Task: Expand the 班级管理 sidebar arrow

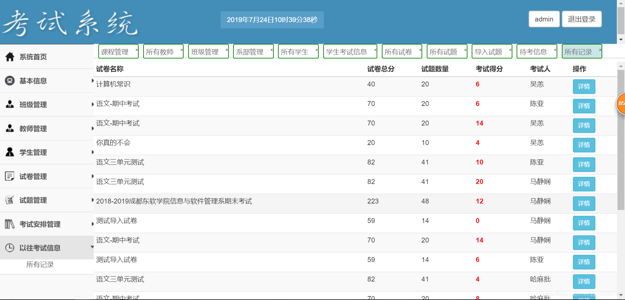Action: 92,104
